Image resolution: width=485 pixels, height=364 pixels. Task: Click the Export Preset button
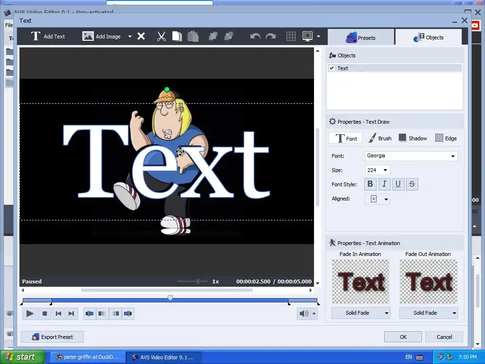(52, 337)
